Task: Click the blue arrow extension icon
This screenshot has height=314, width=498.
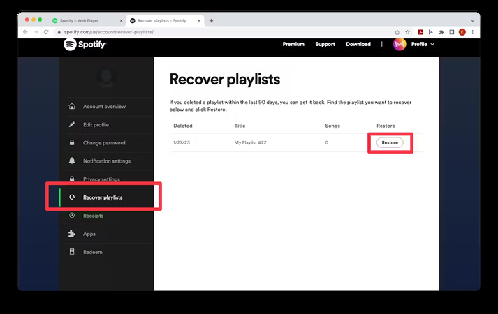Action: point(431,32)
